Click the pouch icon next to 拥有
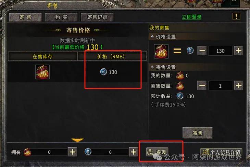This screenshot has height=167, width=250. 27,152
